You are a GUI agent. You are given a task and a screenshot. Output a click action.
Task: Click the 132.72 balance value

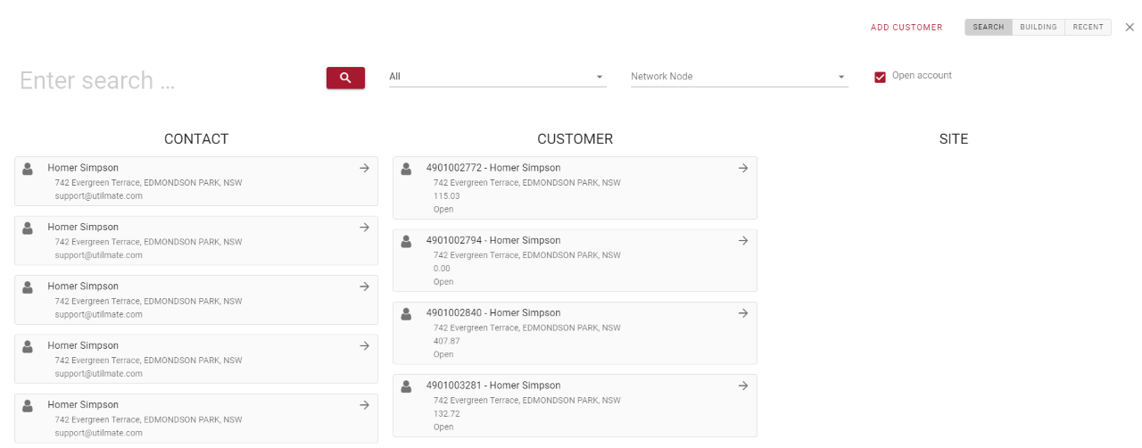point(446,414)
